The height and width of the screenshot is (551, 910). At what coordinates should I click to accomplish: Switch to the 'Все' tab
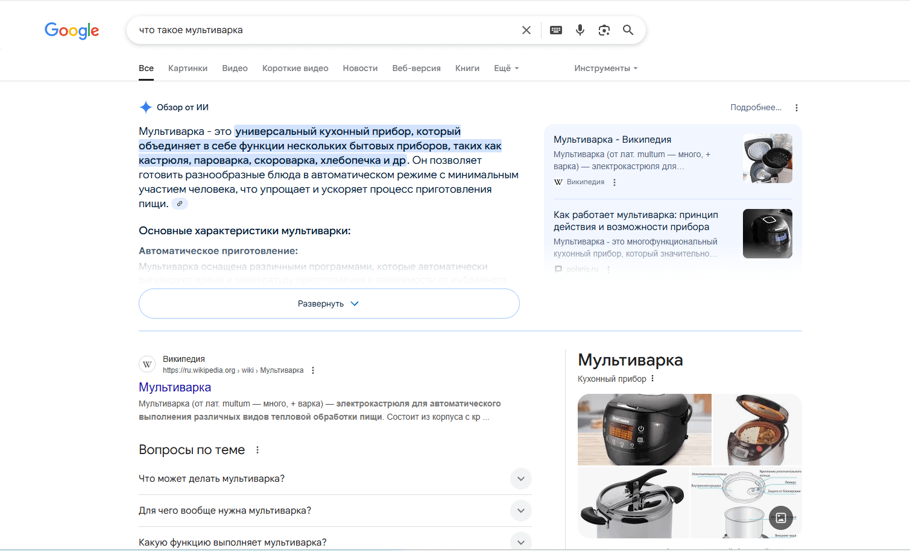pos(146,68)
